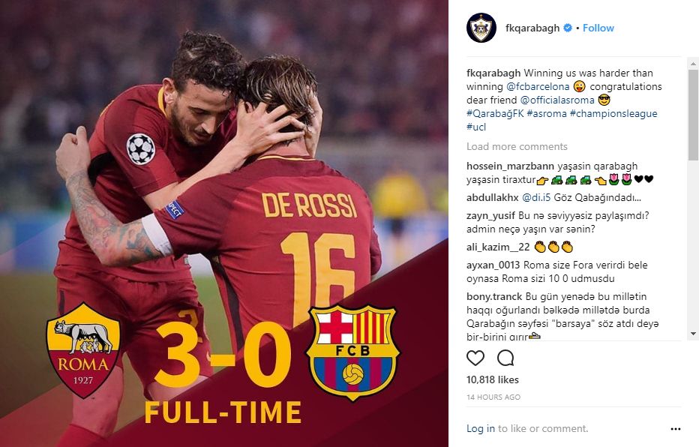Screen dimensions: 699x447
Task: Open the #QarabağFK hashtag
Action: (x=495, y=113)
